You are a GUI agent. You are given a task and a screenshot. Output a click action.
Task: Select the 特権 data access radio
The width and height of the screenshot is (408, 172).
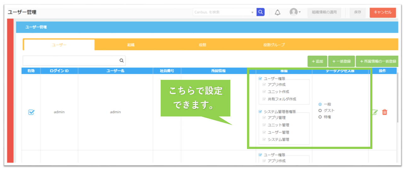320,117
